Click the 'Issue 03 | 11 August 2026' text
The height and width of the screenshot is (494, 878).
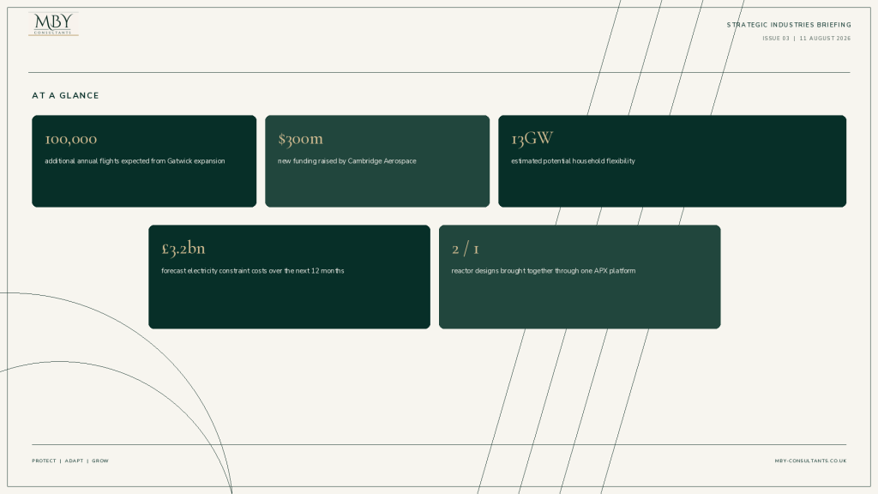[x=806, y=39]
